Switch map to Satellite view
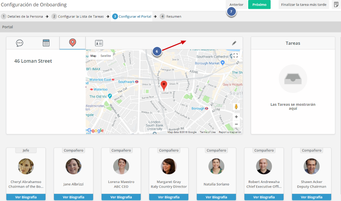341x201 pixels. coord(105,56)
